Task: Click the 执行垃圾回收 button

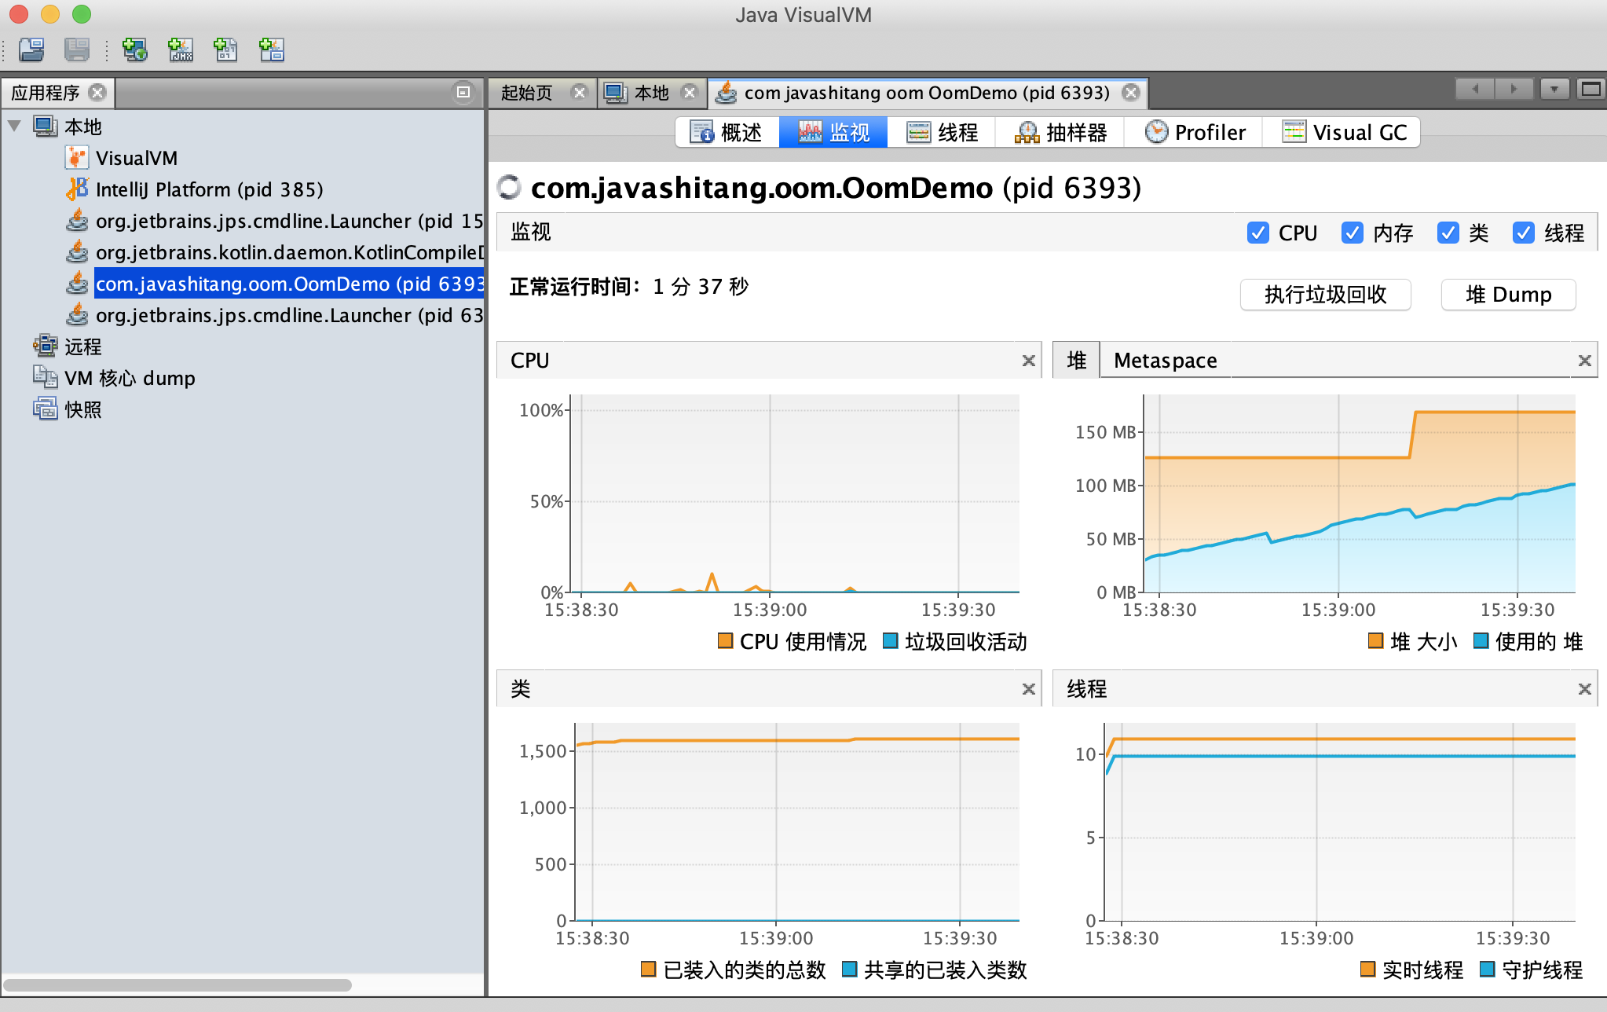Action: 1326,295
